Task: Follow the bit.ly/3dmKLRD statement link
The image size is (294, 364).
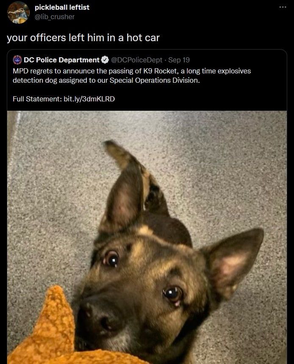Action: pyautogui.click(x=89, y=99)
